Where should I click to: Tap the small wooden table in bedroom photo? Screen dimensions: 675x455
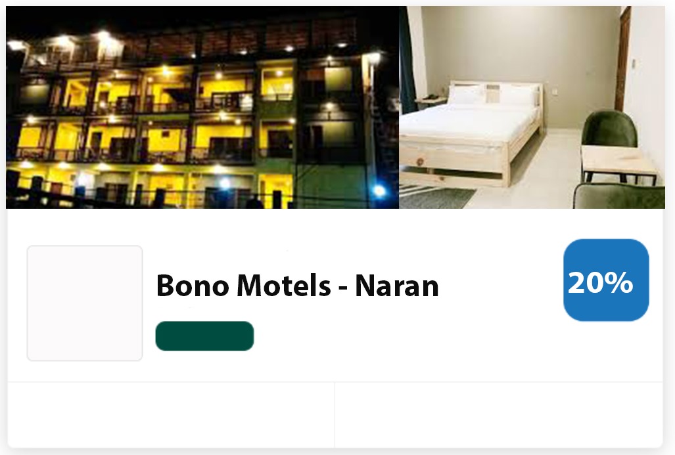[618, 164]
